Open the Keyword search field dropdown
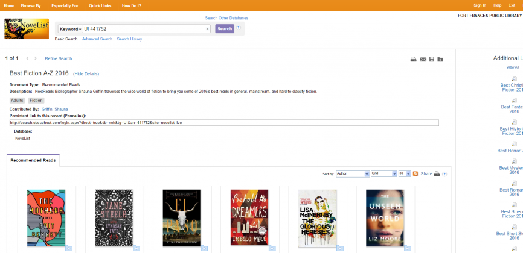Screen dimensions: 523x253 click(x=71, y=29)
